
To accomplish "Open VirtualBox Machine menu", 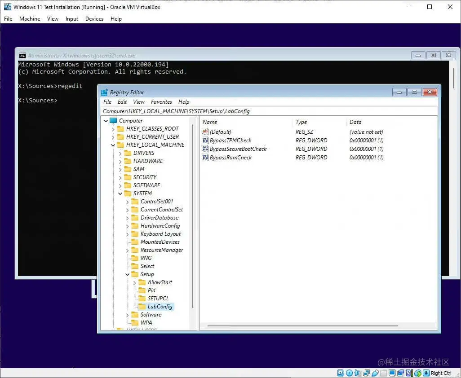I will click(30, 19).
